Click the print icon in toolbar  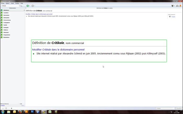(177, 6)
